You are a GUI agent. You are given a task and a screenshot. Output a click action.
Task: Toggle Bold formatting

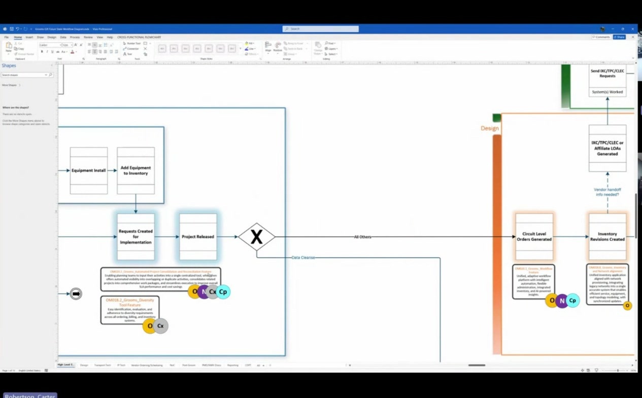[42, 52]
